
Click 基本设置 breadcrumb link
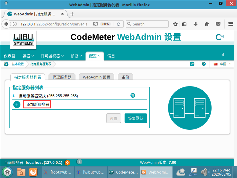(18, 64)
